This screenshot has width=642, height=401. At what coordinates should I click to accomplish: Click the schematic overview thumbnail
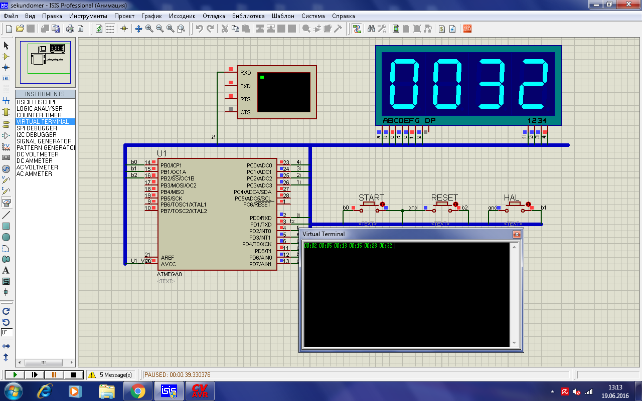[45, 62]
